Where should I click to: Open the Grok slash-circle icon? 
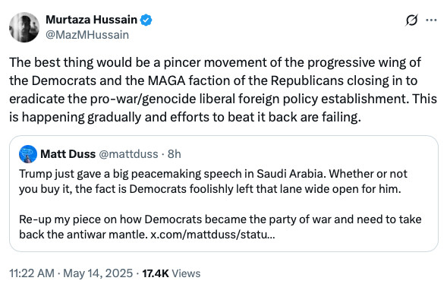click(x=411, y=21)
